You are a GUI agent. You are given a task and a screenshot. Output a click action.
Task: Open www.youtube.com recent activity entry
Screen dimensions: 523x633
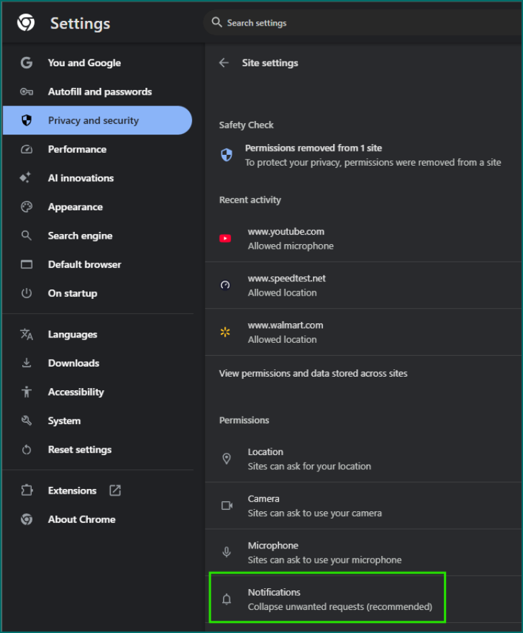click(x=291, y=239)
